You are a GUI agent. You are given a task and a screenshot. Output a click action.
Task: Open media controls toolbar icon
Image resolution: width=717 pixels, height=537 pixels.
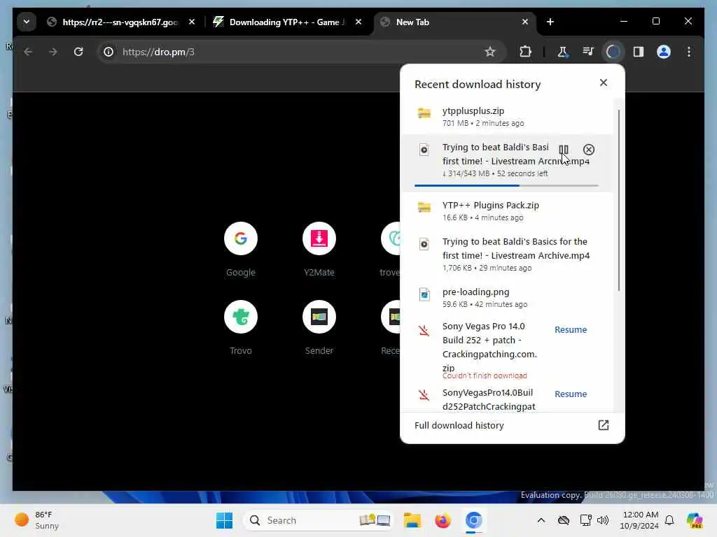(588, 52)
